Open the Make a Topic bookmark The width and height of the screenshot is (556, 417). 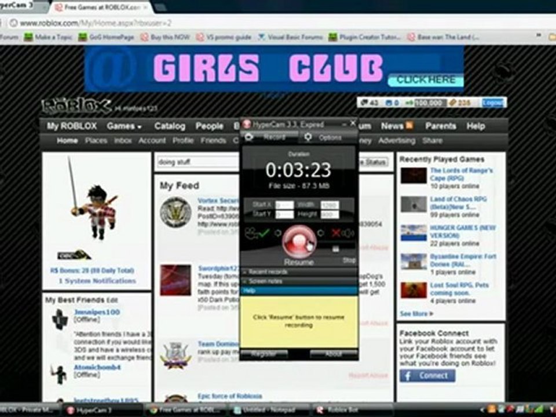click(x=48, y=37)
